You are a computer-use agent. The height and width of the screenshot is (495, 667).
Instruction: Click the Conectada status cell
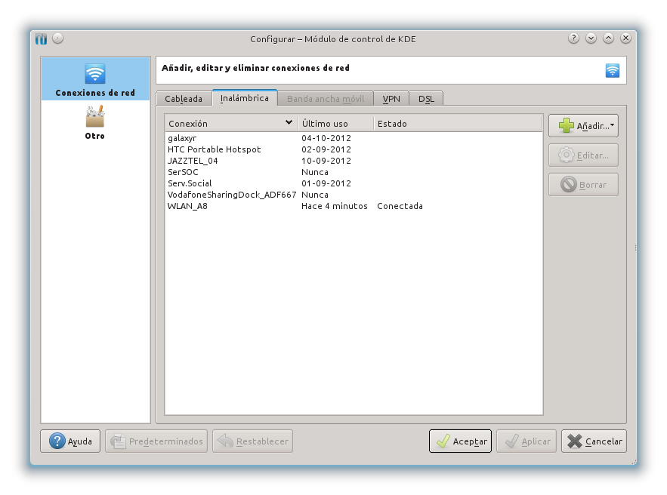click(x=400, y=206)
